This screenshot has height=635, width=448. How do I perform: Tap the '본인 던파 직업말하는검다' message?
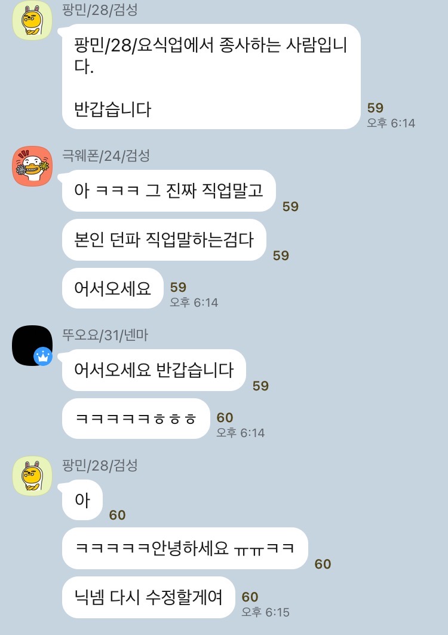[x=164, y=240]
